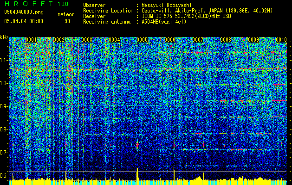
Task: Click the HROFFT program title
Action: (29, 4)
